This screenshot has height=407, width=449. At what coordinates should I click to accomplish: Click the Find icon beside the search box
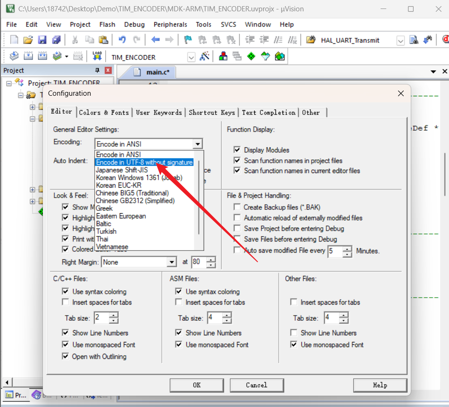[x=414, y=40]
